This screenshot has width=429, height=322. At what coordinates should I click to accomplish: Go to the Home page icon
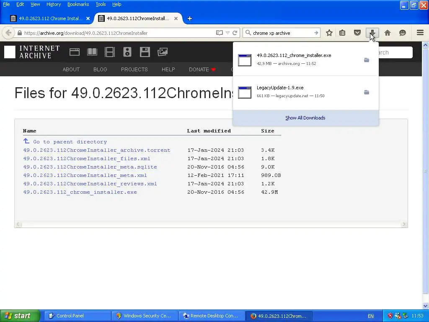(x=388, y=33)
